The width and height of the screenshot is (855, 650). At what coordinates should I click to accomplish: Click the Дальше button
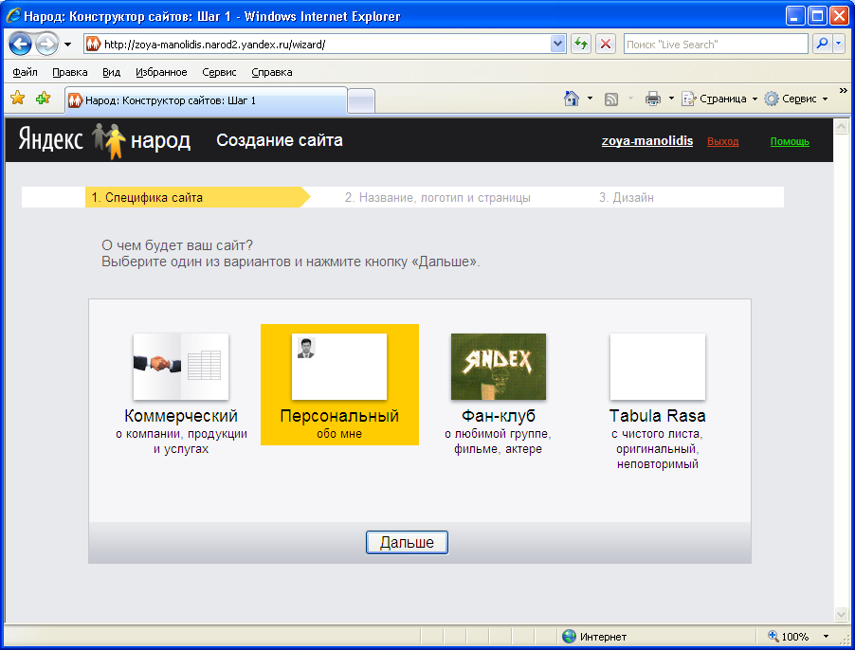(x=407, y=543)
